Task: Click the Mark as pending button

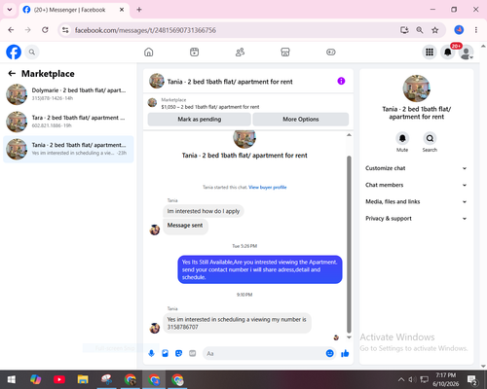Action: (200, 119)
